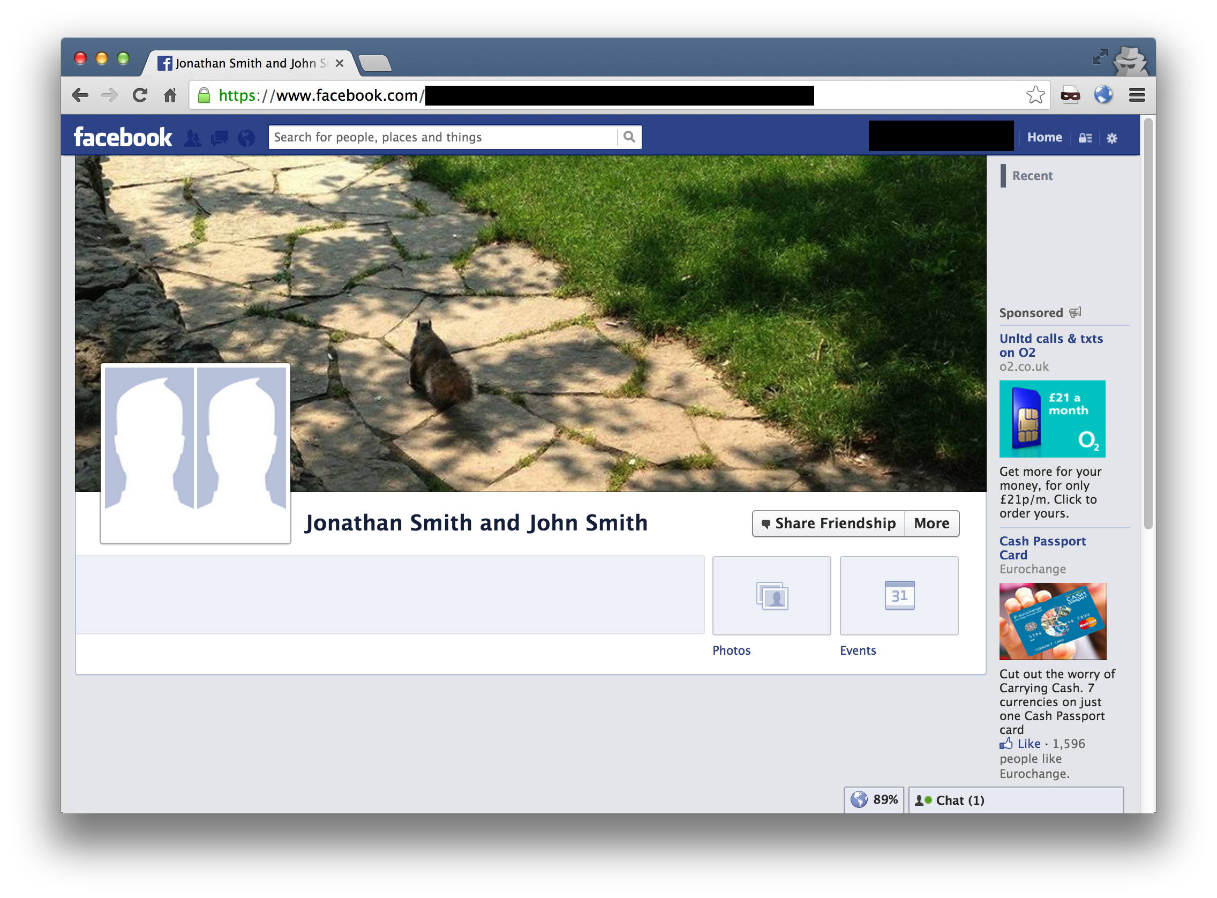The width and height of the screenshot is (1217, 898).
Task: Open Facebook messages icon
Action: pos(220,138)
